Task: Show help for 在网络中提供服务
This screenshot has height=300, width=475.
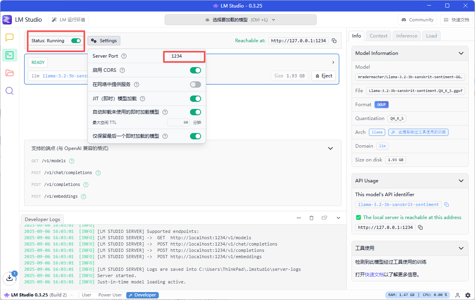Action: [x=137, y=84]
